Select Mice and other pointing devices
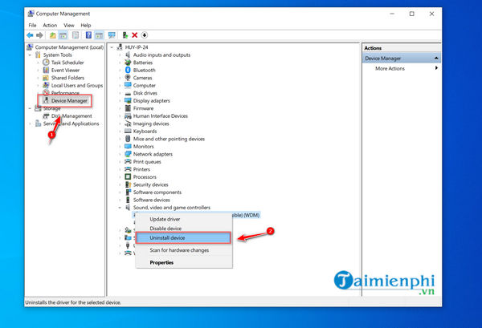Viewport: 482px width, 328px height. (169, 139)
